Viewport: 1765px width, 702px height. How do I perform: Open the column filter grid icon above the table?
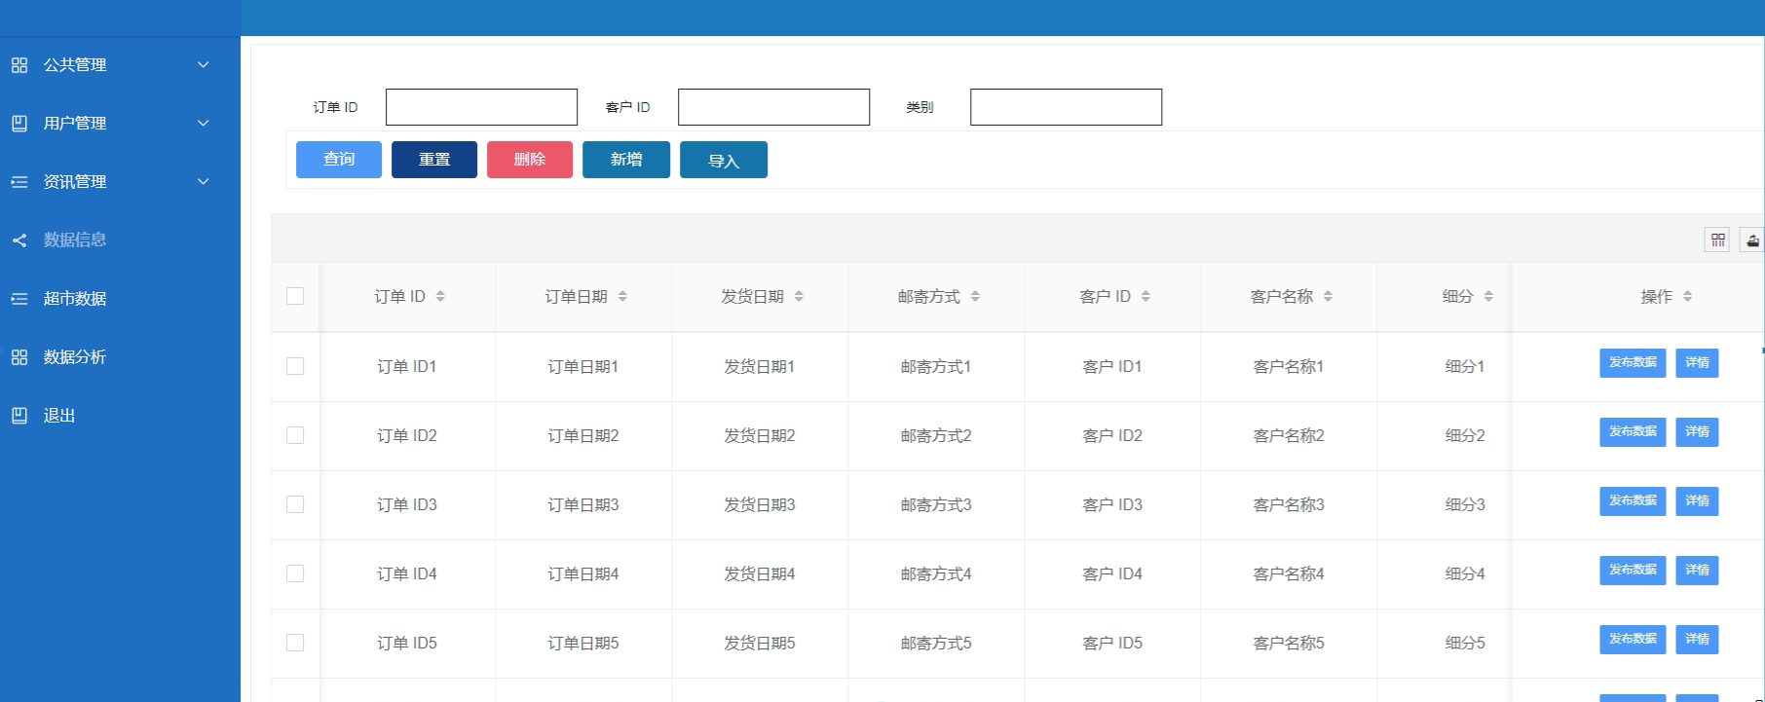[1717, 240]
